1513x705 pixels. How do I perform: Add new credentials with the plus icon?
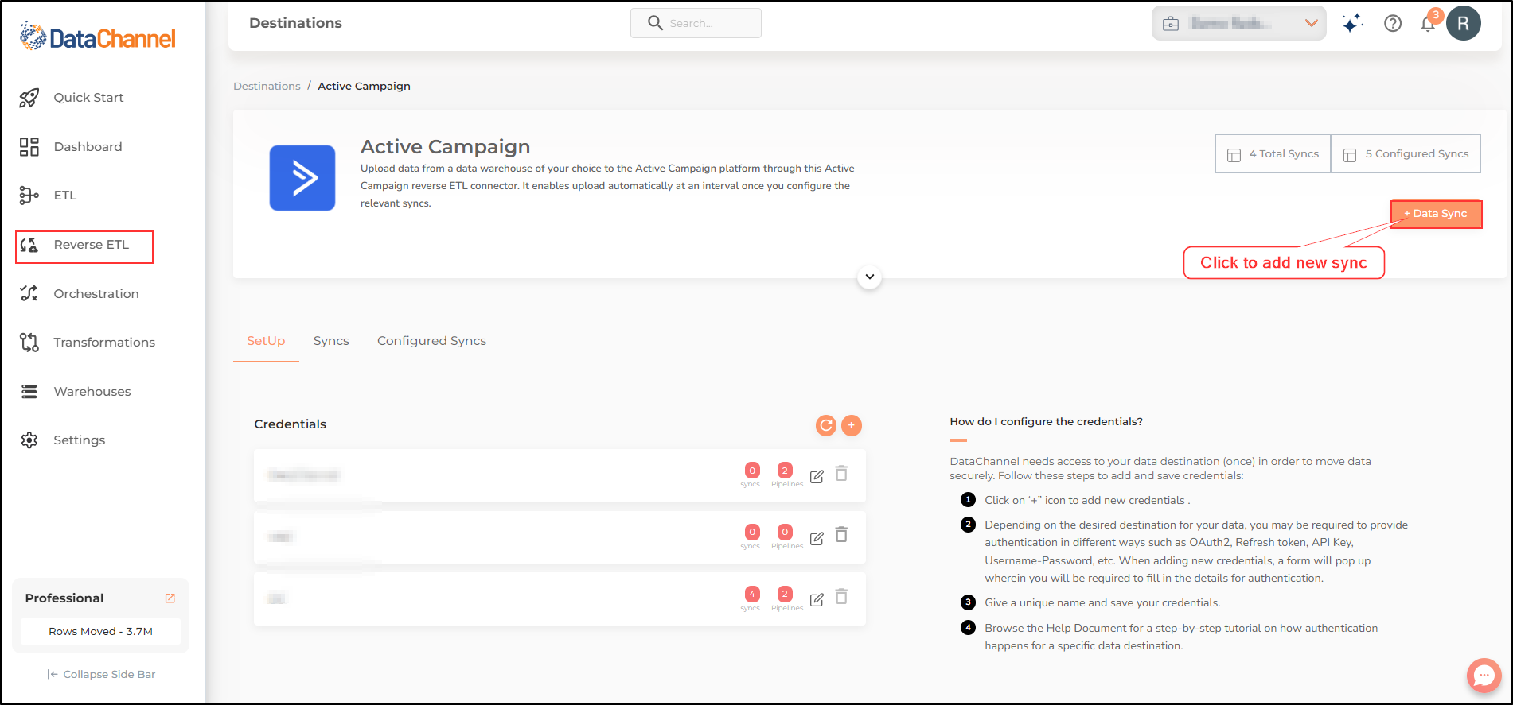[852, 425]
